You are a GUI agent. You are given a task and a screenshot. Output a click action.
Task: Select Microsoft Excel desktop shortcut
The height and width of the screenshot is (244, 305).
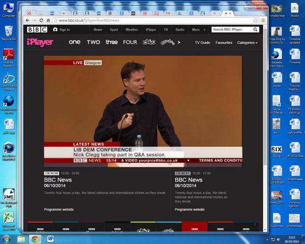pos(9,222)
